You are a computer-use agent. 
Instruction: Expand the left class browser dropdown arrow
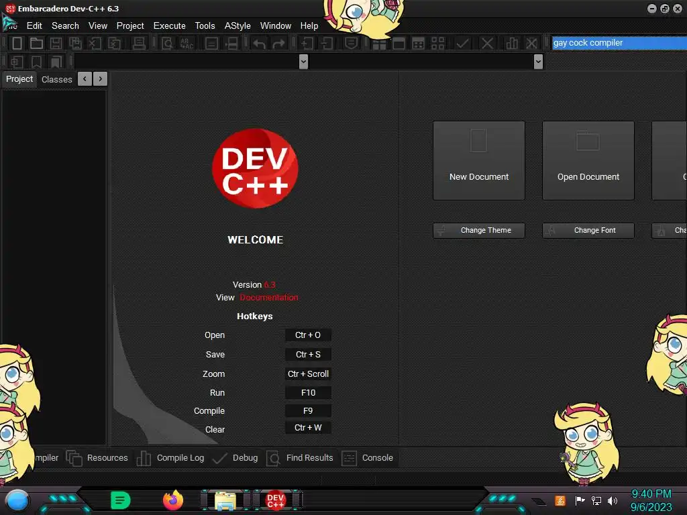[x=303, y=62]
